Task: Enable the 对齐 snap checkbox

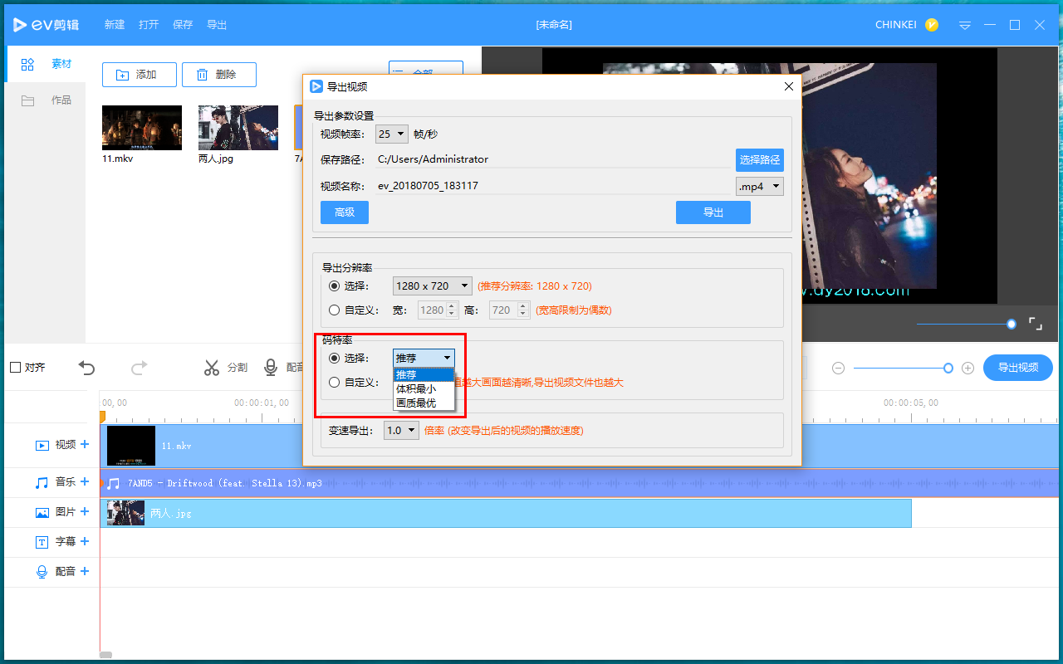Action: 15,368
